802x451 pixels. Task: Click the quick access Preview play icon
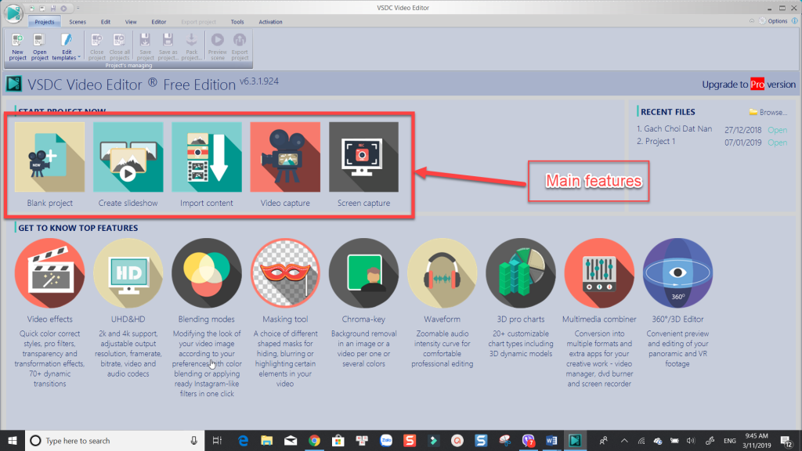coord(64,8)
